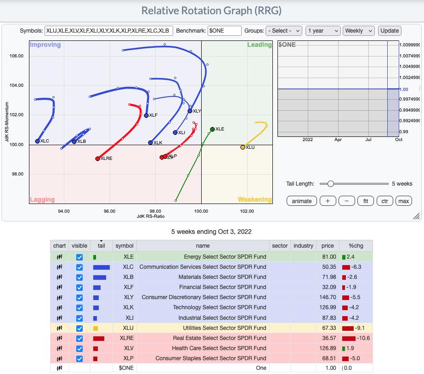Click the Energy Select Sector SPDR Fund name
The height and width of the screenshot is (374, 424).
225,257
